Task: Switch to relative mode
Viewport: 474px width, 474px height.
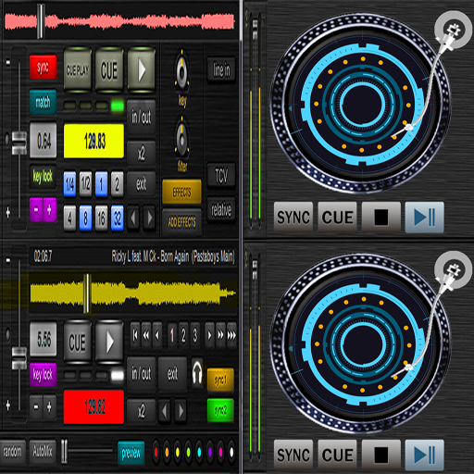Action: point(221,210)
